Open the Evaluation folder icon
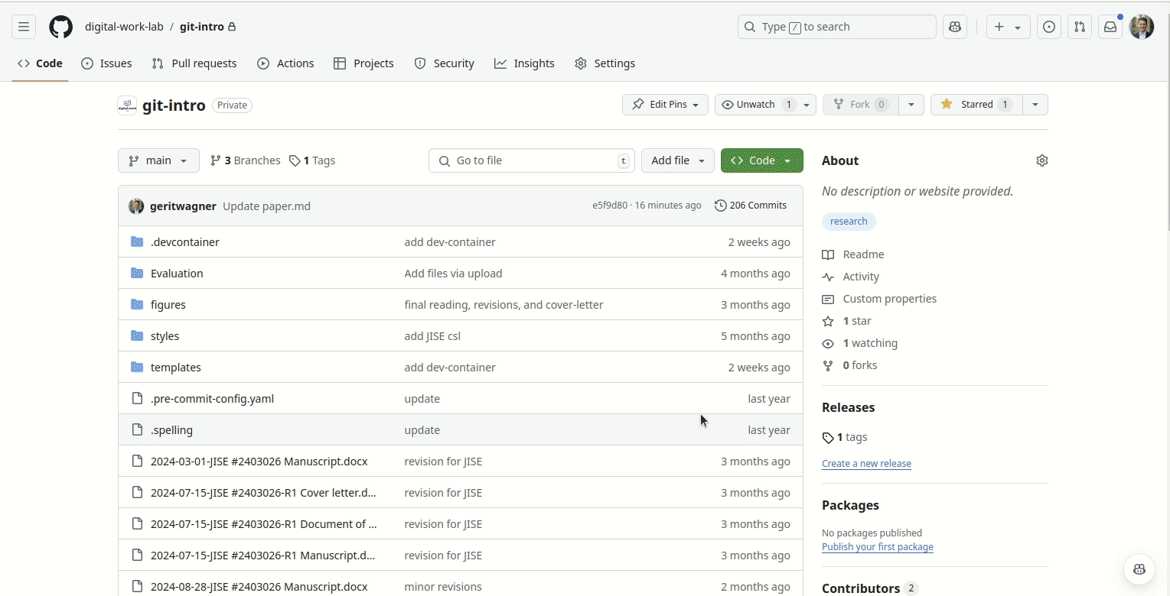 click(x=137, y=273)
